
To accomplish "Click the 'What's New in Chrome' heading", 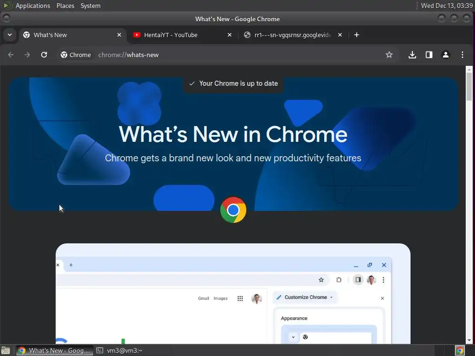I will [x=233, y=134].
